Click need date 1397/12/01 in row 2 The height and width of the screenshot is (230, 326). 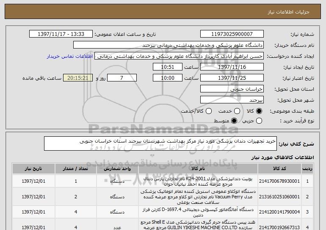pyautogui.click(x=33, y=197)
